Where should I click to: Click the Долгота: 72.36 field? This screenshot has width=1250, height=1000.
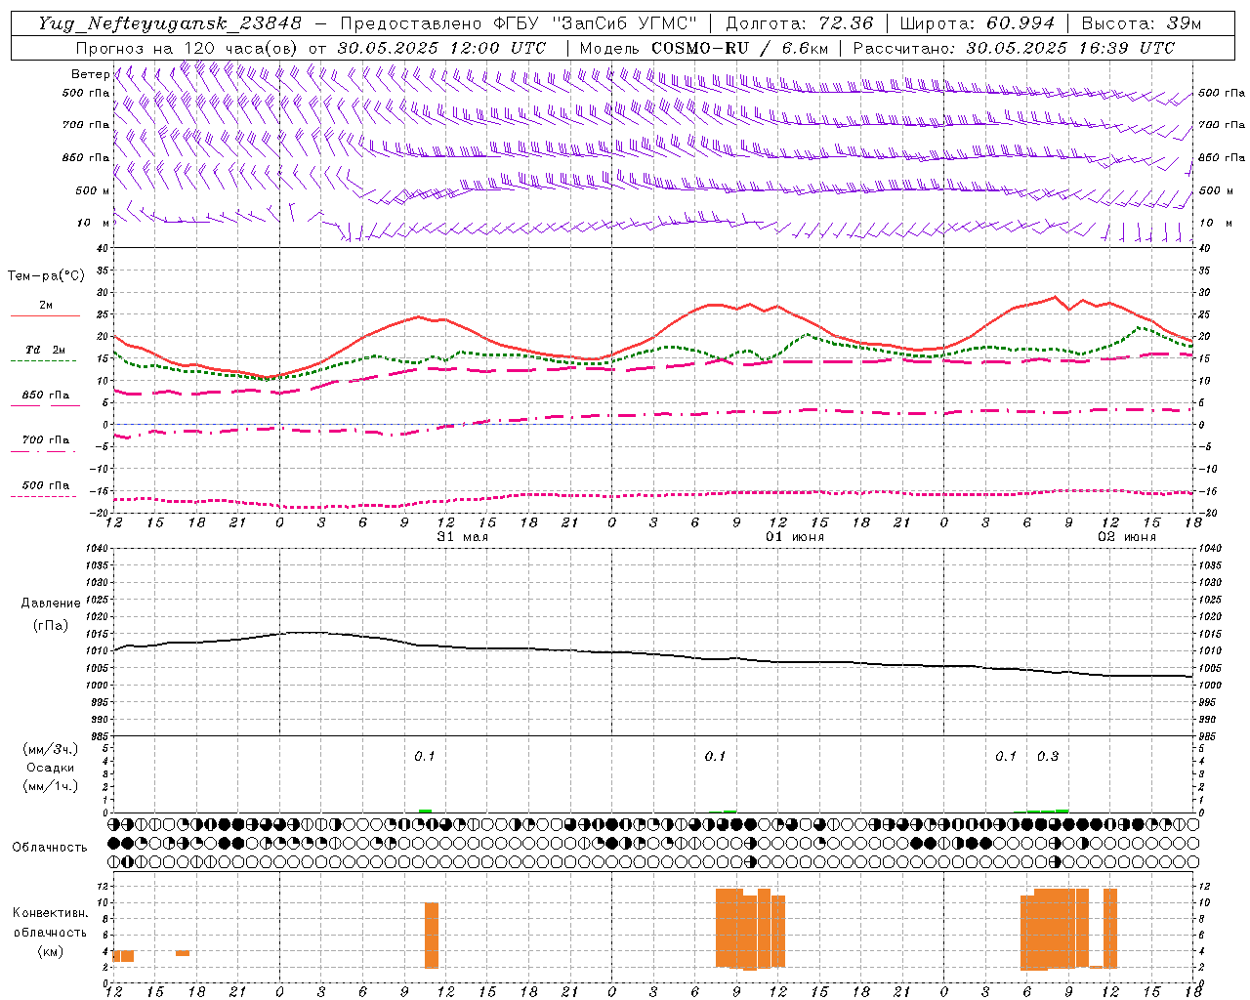(x=800, y=23)
